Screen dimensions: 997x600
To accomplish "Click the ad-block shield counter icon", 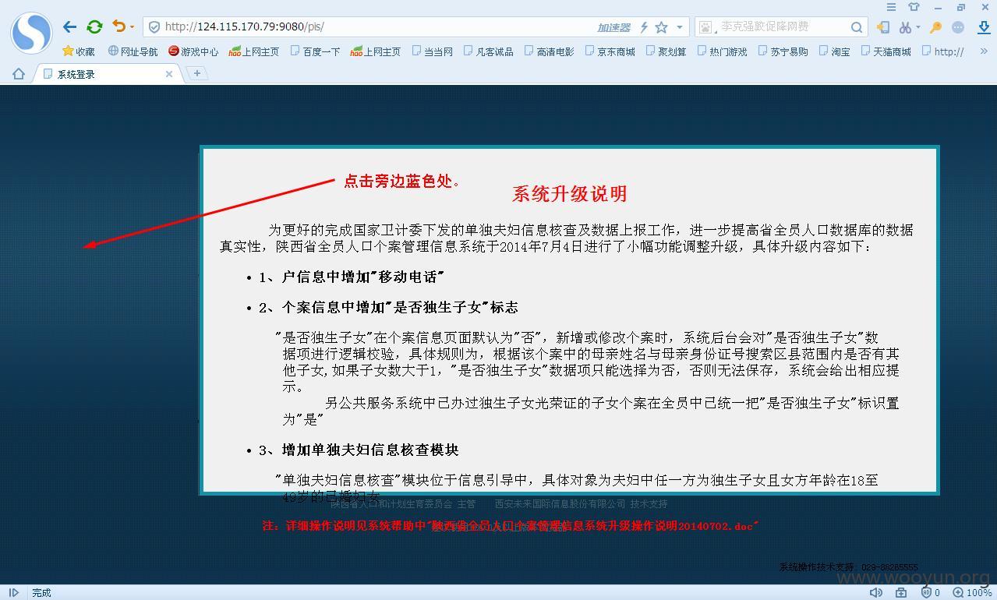I will coord(931,593).
